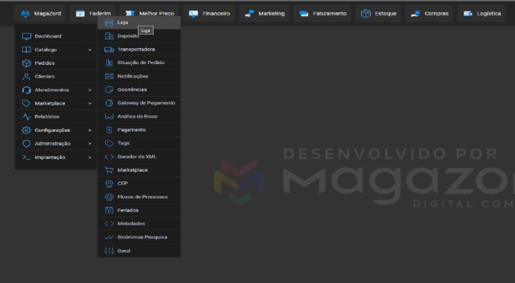Screen dimensions: 515x283
Task: Choose the Metadados label
Action: (x=131, y=224)
